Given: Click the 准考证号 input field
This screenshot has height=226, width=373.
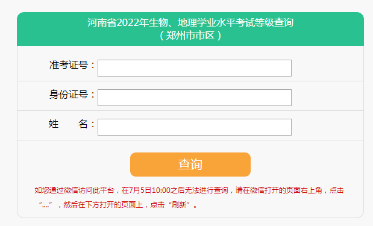Looking at the screenshot, I should tap(195, 68).
